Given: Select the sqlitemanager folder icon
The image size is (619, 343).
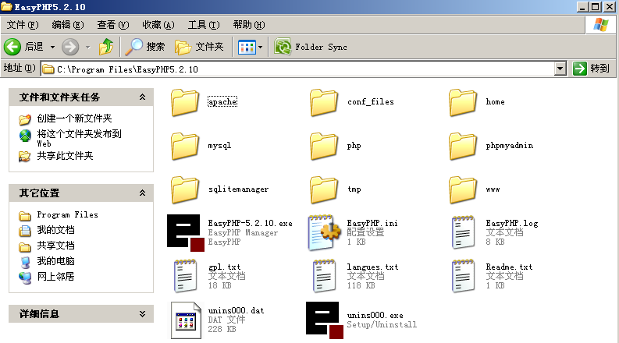Looking at the screenshot, I should point(185,189).
